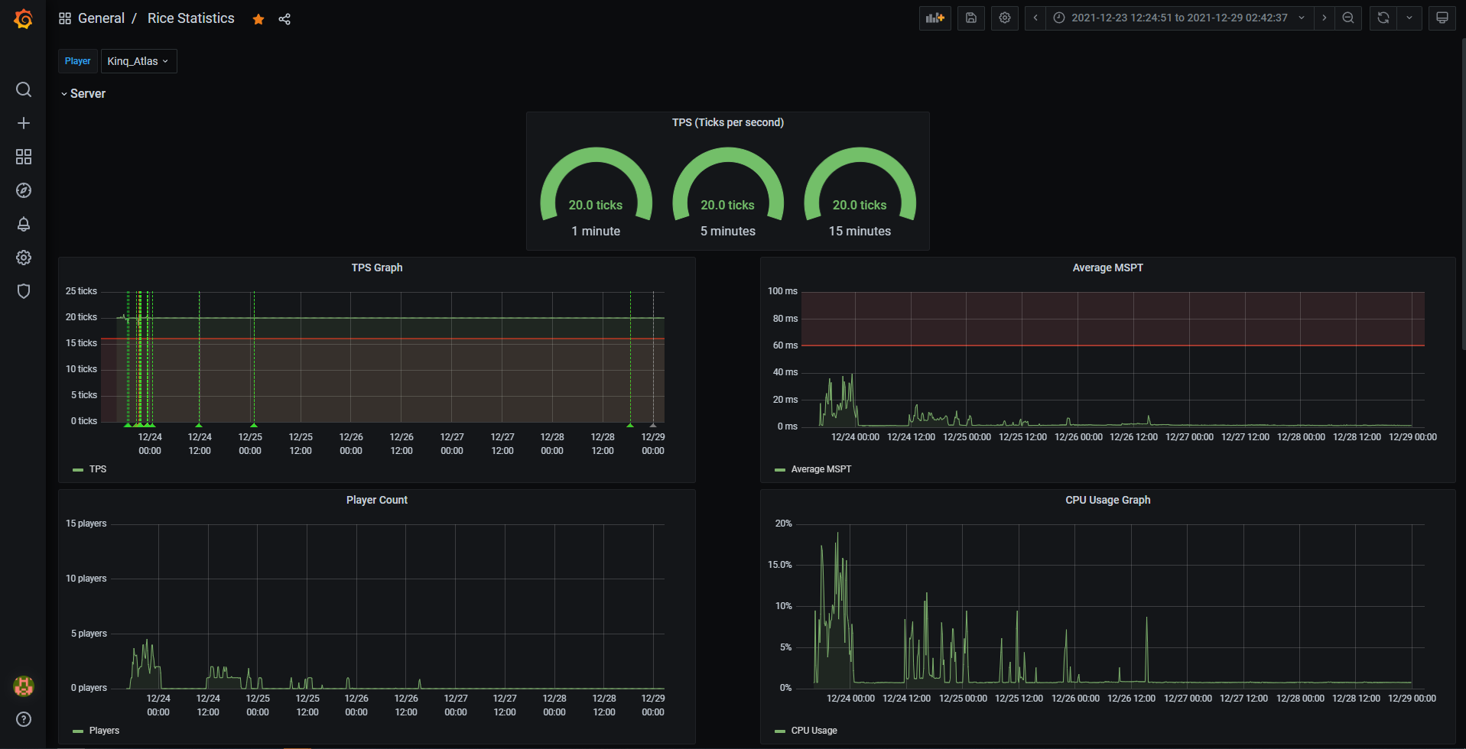
Task: Open the CPU Usage Graph panel menu
Action: pos(1107,500)
